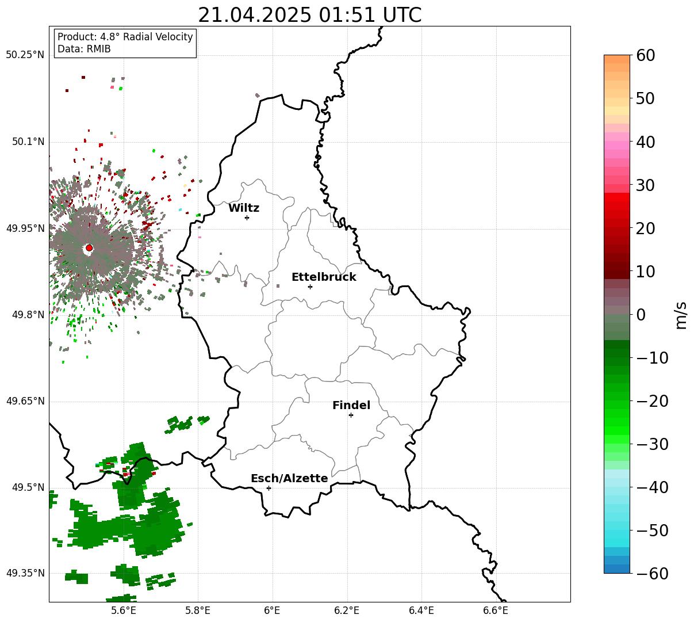
Task: Click the colorbar value −60
Action: (x=652, y=573)
